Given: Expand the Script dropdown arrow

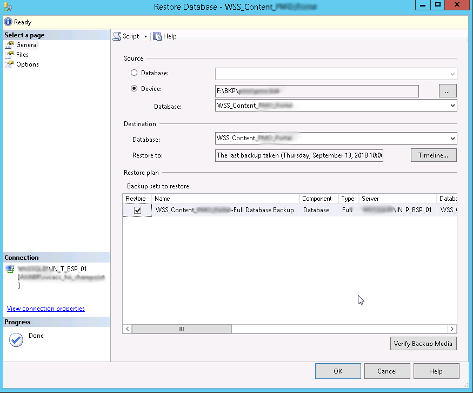Looking at the screenshot, I should pyautogui.click(x=145, y=37).
